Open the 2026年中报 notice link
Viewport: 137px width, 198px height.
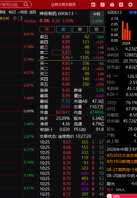click(x=122, y=149)
